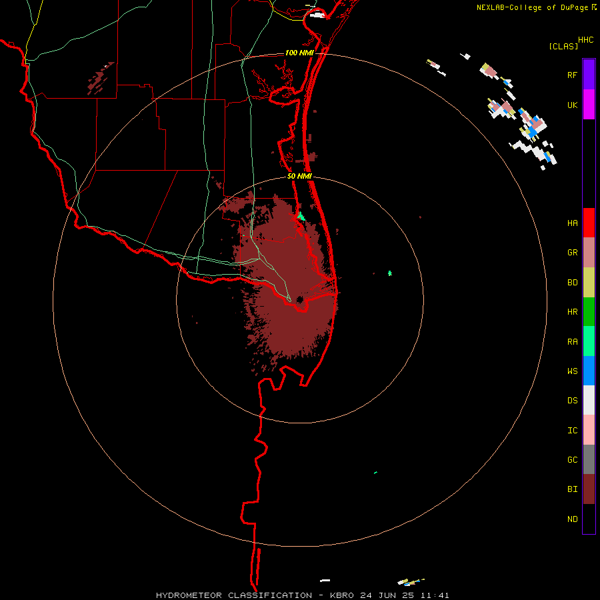The width and height of the screenshot is (600, 600).
Task: Click the BD yellow legend swatch
Action: [589, 283]
